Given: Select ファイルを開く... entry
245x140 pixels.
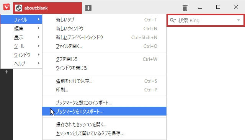Looking at the screenshot, I should tap(105, 46).
